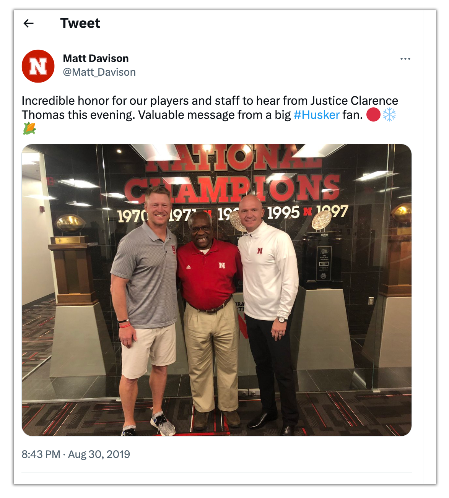The image size is (449, 498).
Task: Click the tweet text mentioning Justice Clarence Thomas
Action: click(x=210, y=108)
